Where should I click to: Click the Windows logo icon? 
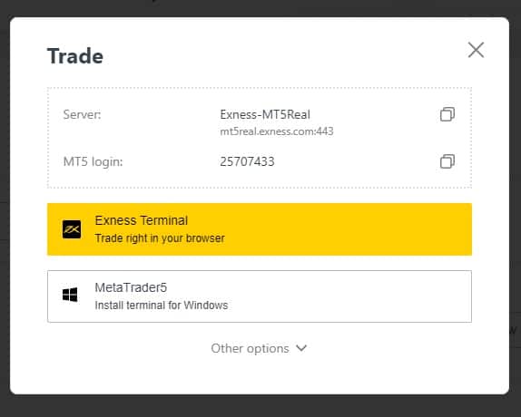point(70,295)
